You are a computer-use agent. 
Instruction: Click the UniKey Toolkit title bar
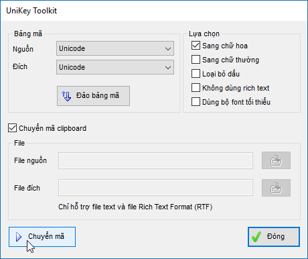pyautogui.click(x=154, y=11)
